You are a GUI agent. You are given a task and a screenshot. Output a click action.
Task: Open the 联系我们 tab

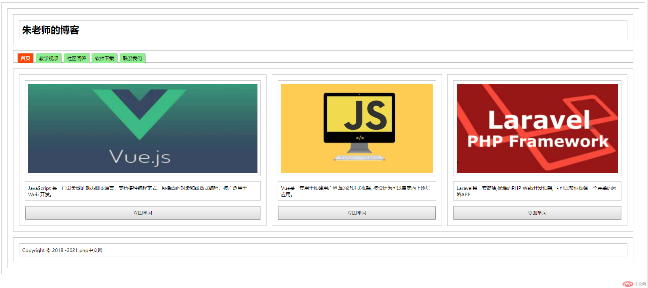point(132,58)
